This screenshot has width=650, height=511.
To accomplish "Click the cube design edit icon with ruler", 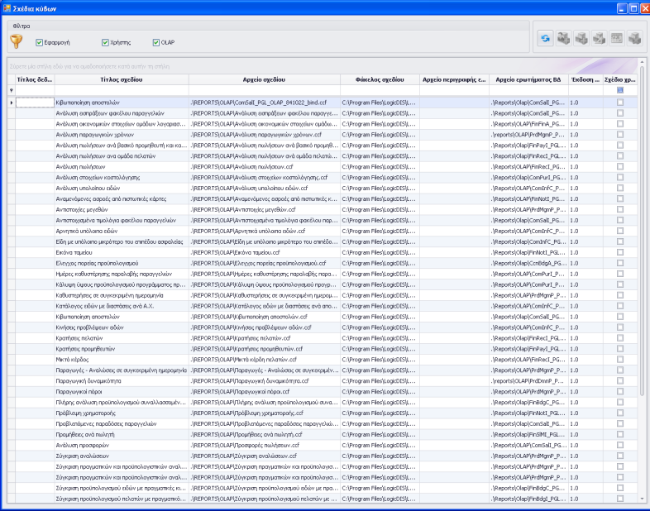I will [x=599, y=39].
